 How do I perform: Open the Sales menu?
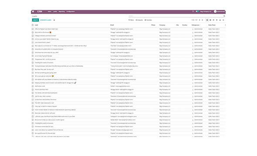(50, 12)
